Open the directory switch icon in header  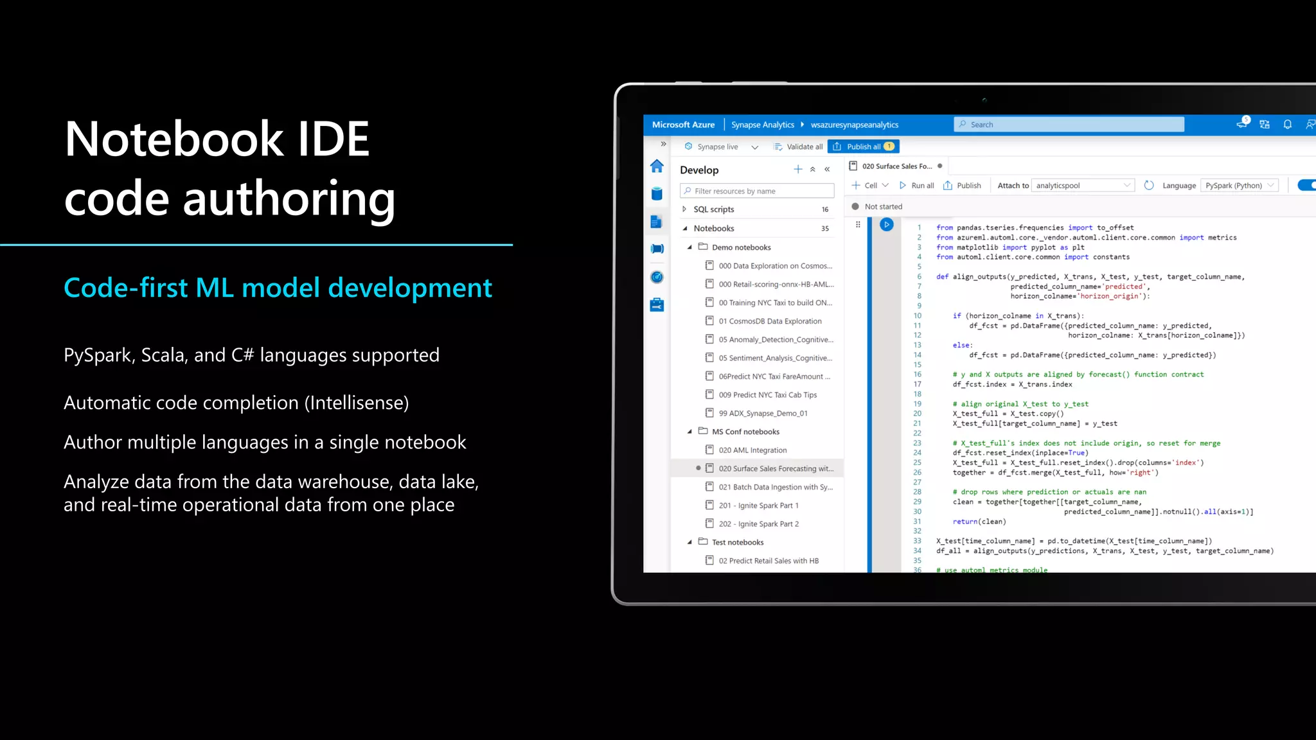click(x=1265, y=125)
